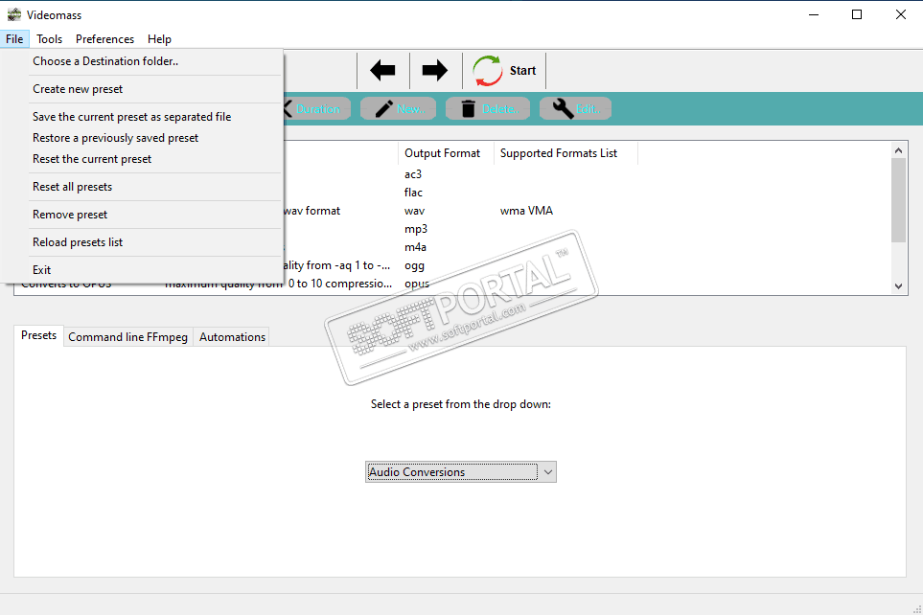Click the m4a output format row

pyautogui.click(x=415, y=247)
